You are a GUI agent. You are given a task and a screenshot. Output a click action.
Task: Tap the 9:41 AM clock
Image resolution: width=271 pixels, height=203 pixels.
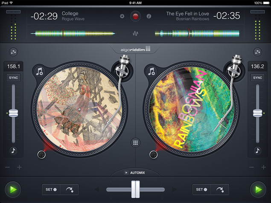[135, 3]
